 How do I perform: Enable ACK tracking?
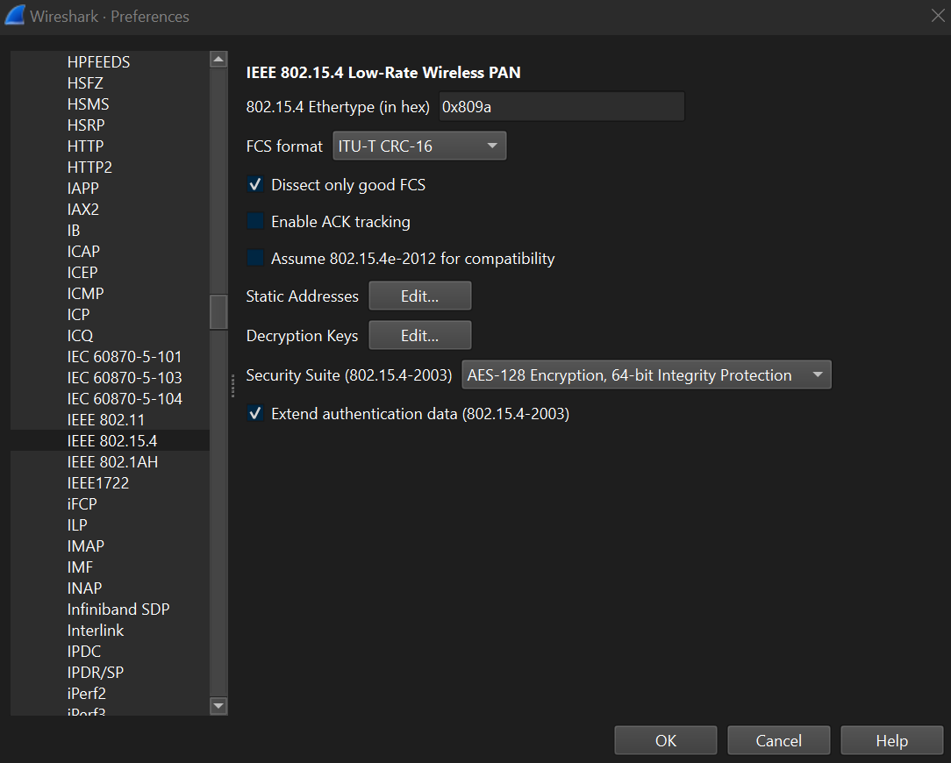pos(255,221)
